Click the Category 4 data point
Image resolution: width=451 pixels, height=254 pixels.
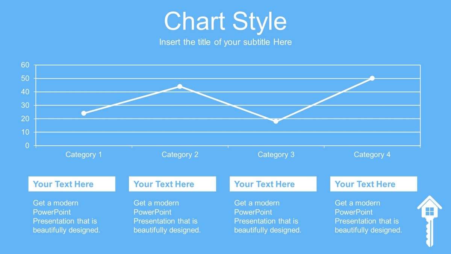(372, 78)
